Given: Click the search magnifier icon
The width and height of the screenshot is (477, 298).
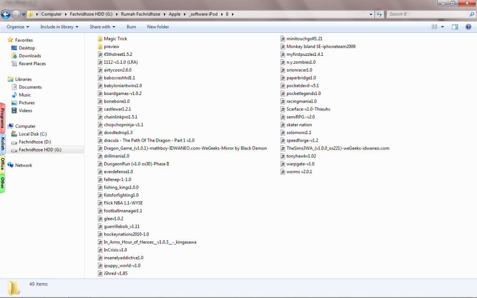Looking at the screenshot, I should coord(472,14).
